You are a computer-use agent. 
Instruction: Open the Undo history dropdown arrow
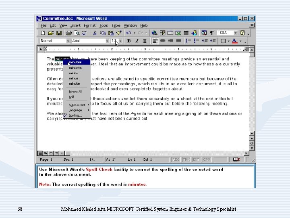point(134,33)
